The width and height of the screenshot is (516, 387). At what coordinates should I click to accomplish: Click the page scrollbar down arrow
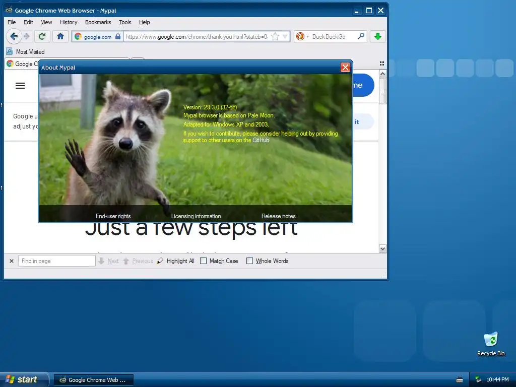click(x=382, y=249)
